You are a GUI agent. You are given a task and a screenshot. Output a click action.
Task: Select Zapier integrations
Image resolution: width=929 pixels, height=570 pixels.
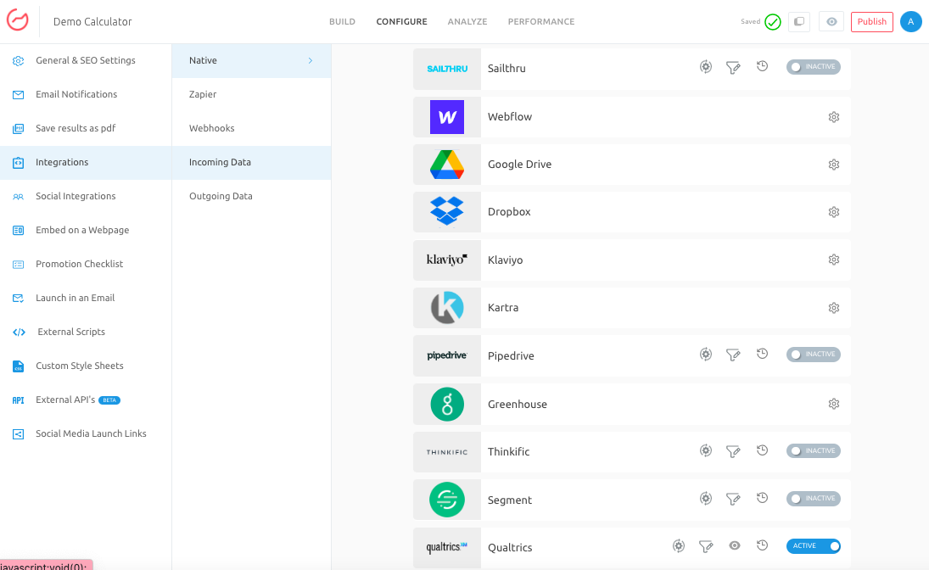(x=251, y=94)
